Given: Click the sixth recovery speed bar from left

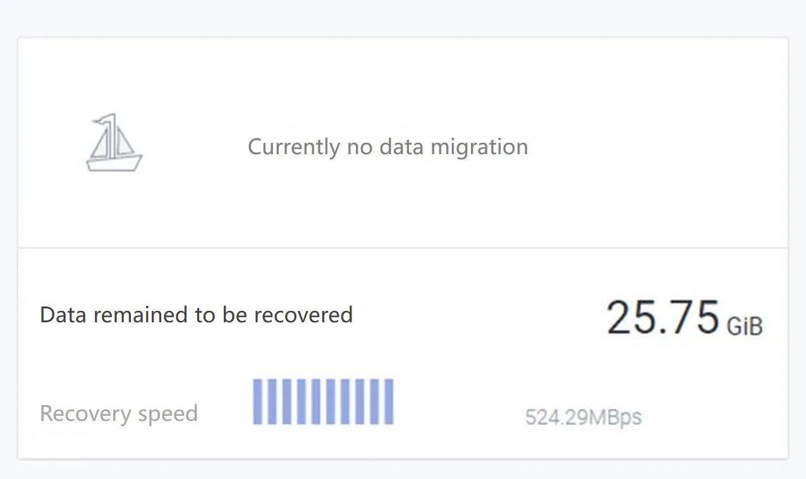Looking at the screenshot, I should (x=330, y=402).
